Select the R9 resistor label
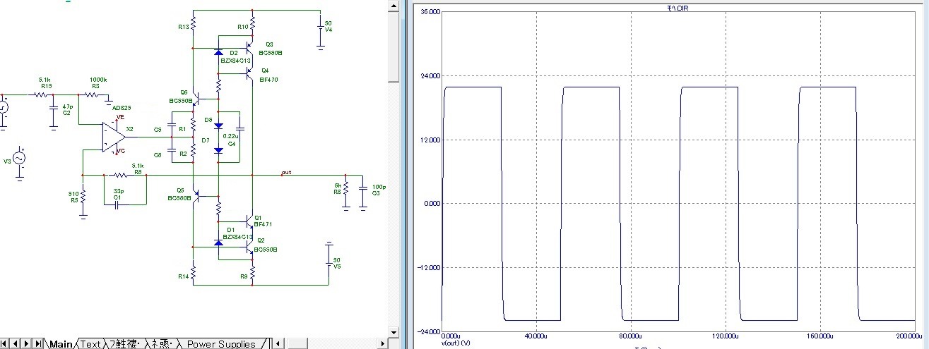 click(x=243, y=276)
